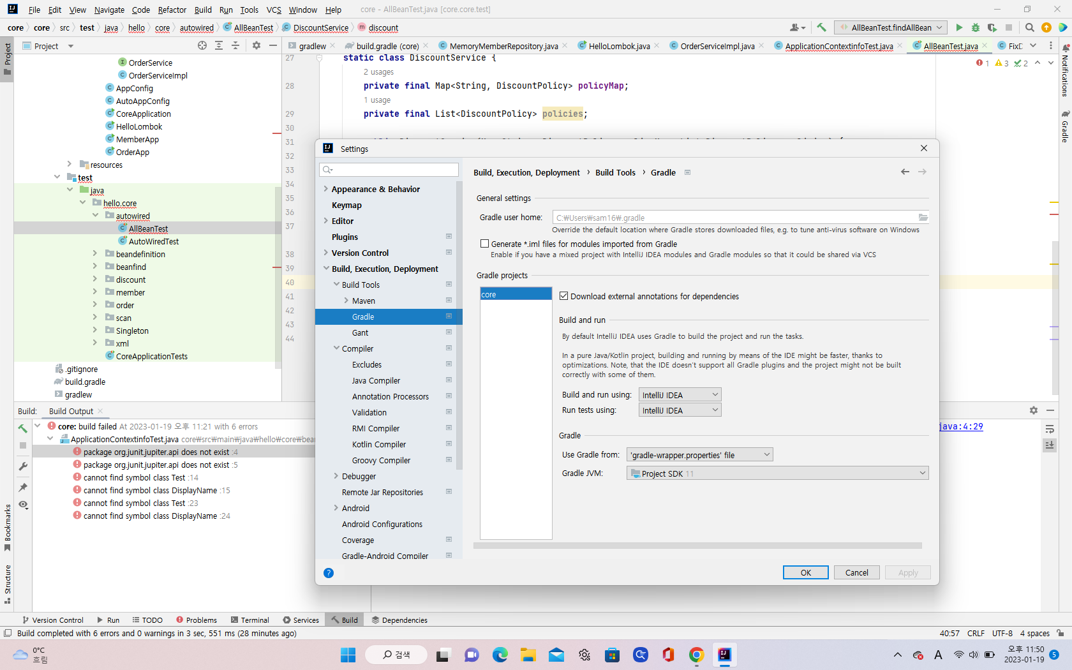Open the Use Gradle from dropdown
The width and height of the screenshot is (1072, 670).
point(700,455)
